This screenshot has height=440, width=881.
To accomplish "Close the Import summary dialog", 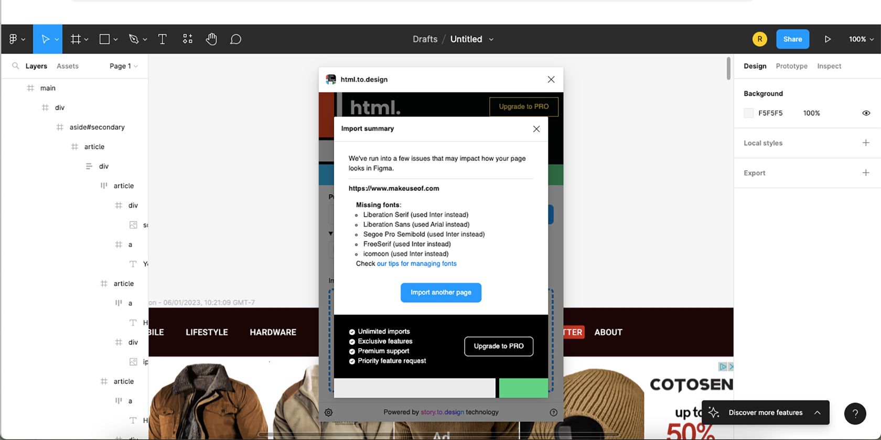I will (536, 129).
